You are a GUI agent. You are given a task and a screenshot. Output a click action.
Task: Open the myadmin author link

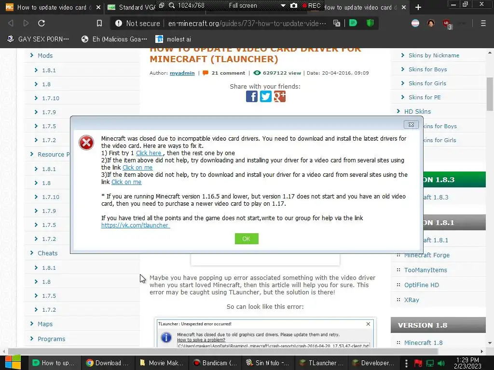pos(182,73)
